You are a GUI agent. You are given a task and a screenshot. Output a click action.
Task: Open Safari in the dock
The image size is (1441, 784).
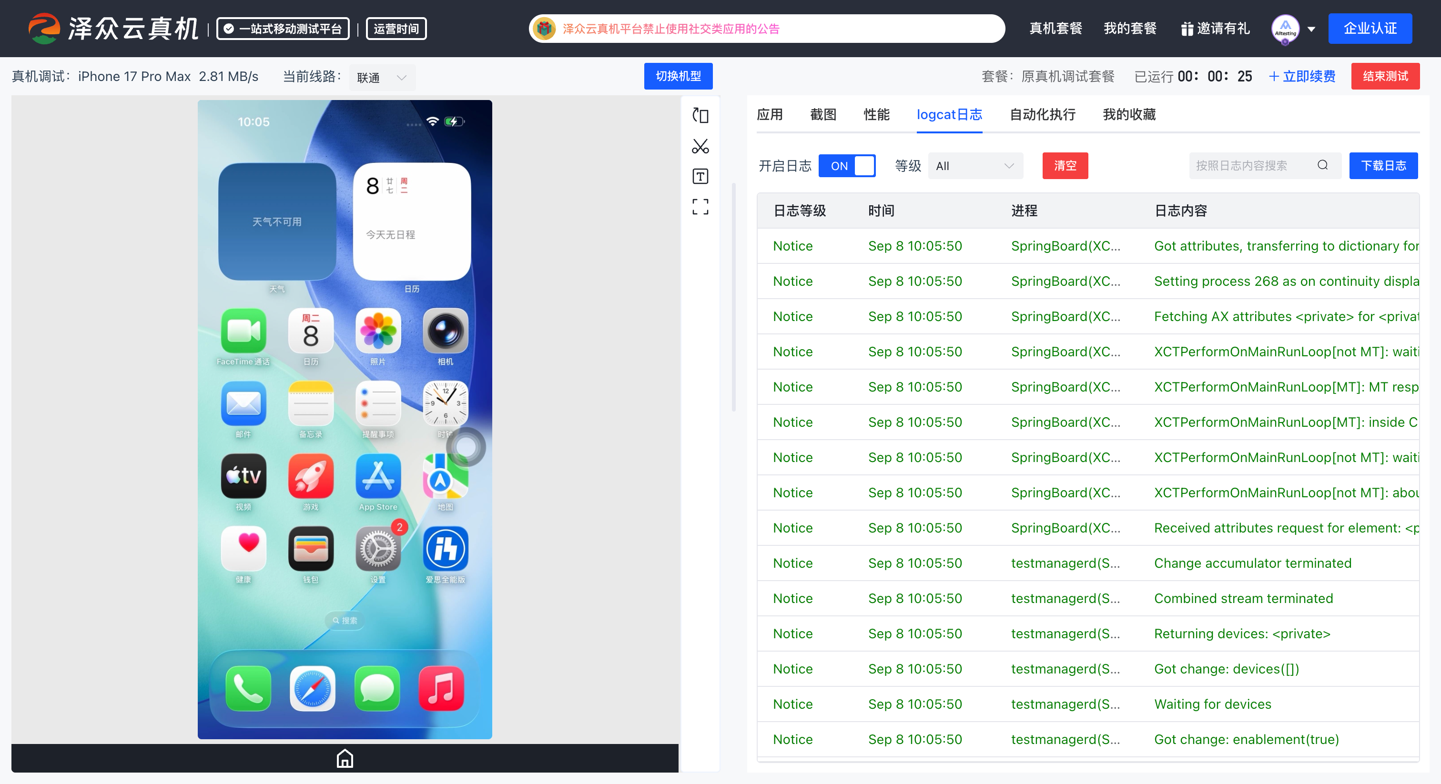click(x=312, y=688)
